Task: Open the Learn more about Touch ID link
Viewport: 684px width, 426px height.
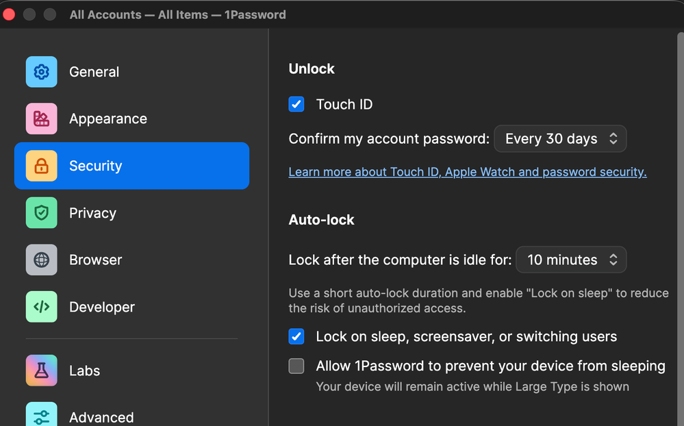Action: point(467,172)
